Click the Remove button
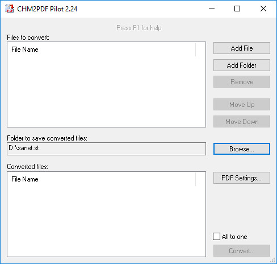The height and width of the screenshot is (264, 277). point(242,82)
